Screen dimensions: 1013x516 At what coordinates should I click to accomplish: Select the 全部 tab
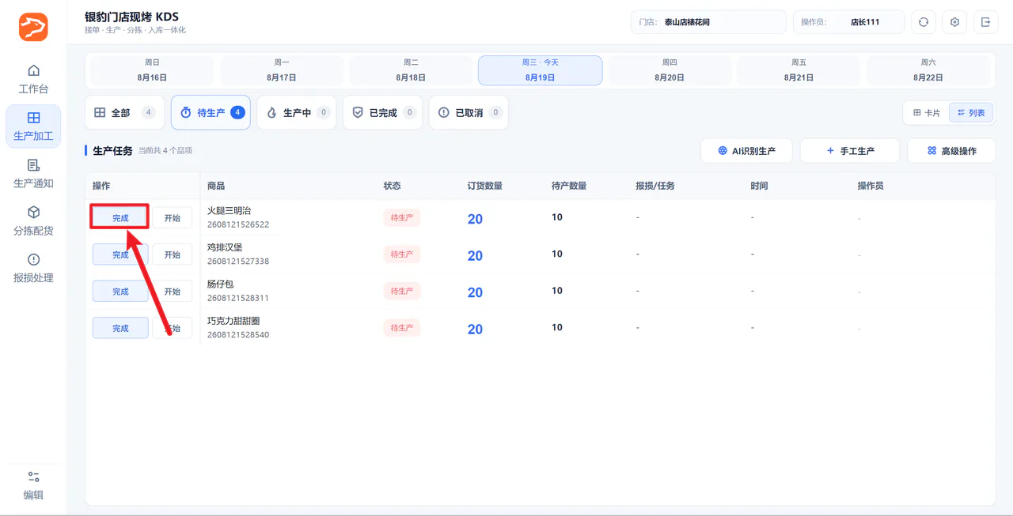124,113
